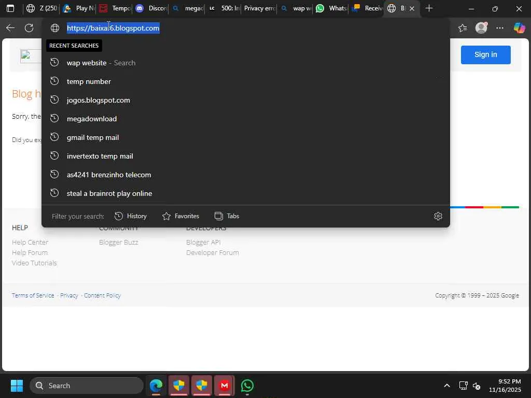The image size is (531, 398).
Task: Open the tab actions menu icon
Action: pyautogui.click(x=10, y=8)
